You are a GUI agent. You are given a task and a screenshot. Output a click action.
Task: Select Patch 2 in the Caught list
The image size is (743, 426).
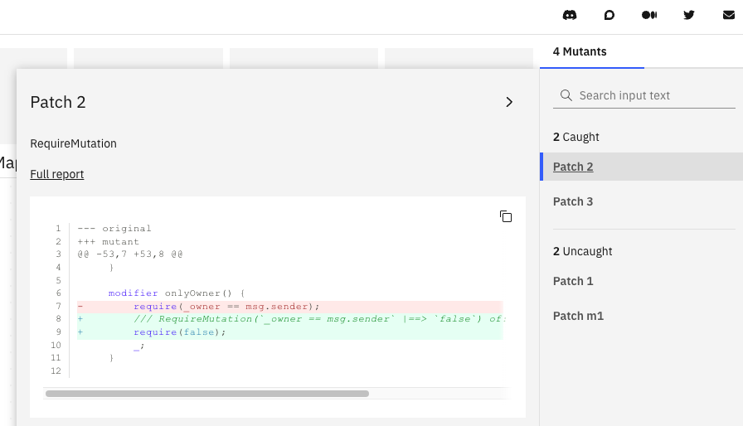click(x=573, y=167)
